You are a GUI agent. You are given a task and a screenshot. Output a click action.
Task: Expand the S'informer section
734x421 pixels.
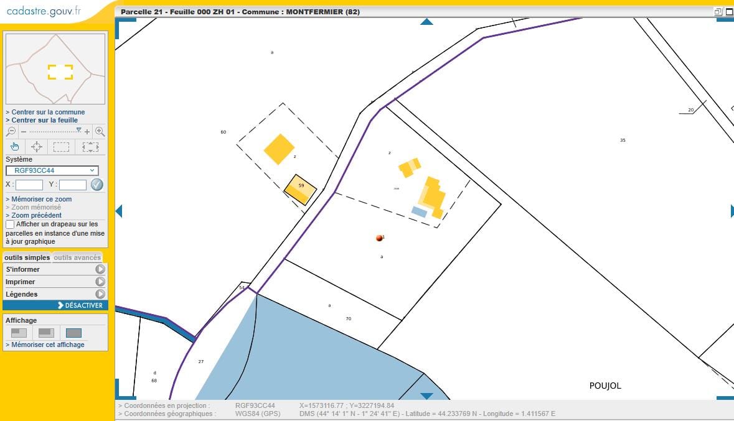click(x=100, y=269)
